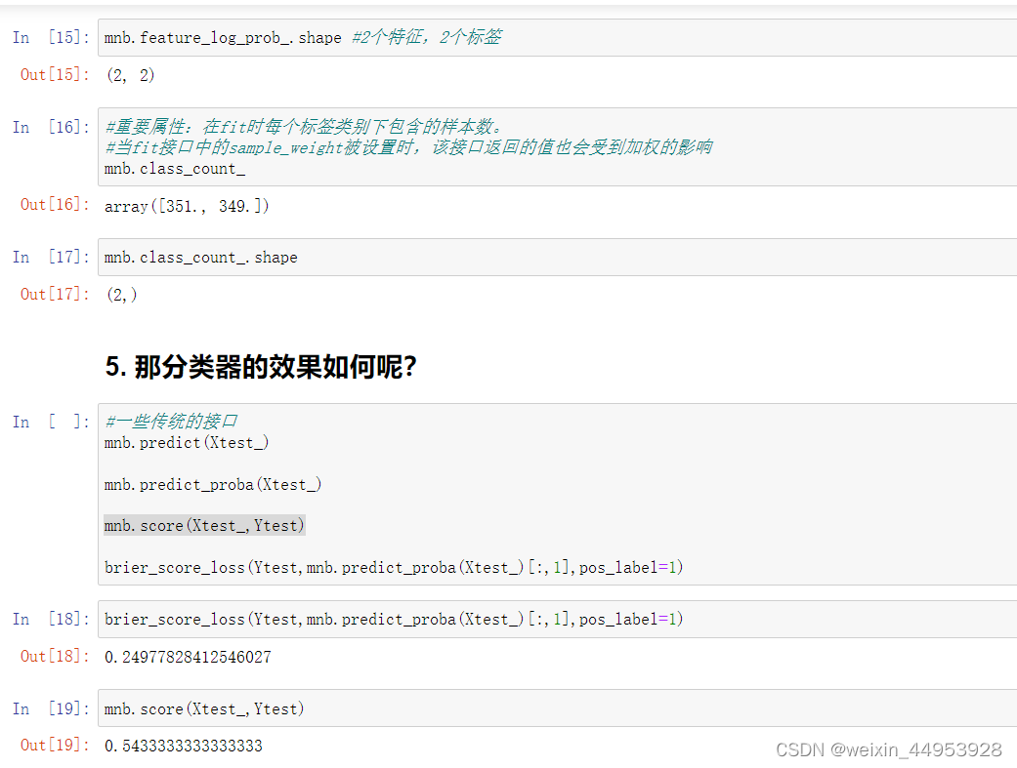1017x768 pixels.
Task: Click the Out[16] prompt label
Action: click(x=55, y=204)
